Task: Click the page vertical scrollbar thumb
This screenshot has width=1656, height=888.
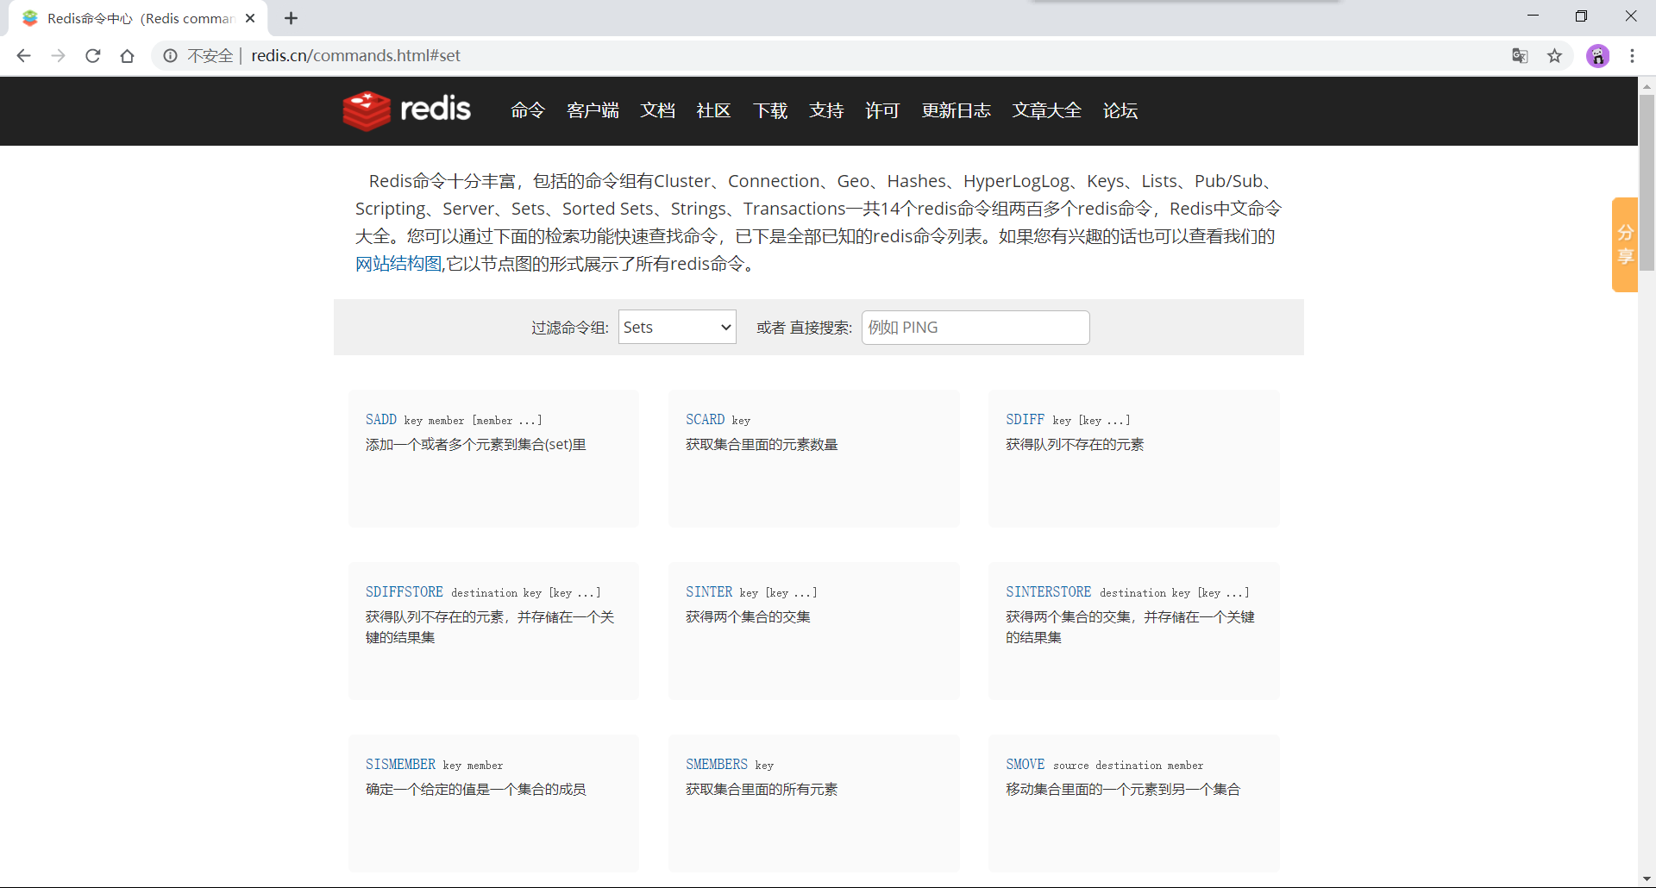Action: click(x=1647, y=183)
